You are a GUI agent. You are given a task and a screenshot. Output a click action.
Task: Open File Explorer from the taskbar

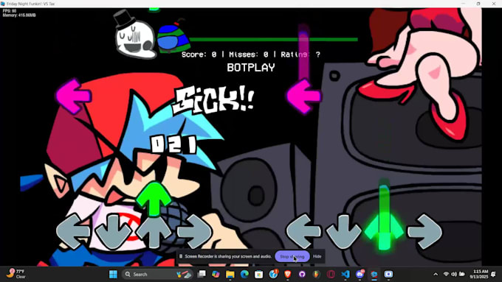230,275
